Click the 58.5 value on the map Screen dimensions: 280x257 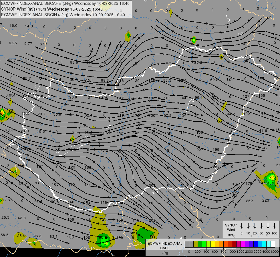click(x=5, y=235)
